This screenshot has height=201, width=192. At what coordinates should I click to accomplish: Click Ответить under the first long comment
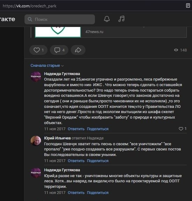76,129
